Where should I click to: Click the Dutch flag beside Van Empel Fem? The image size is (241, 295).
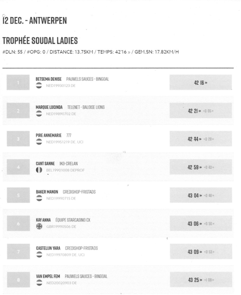[x=39, y=283]
